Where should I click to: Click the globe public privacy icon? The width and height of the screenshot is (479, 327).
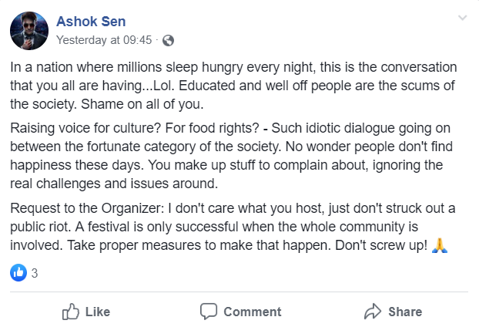169,39
